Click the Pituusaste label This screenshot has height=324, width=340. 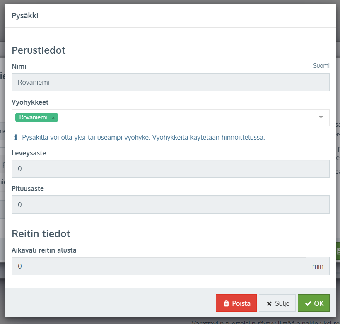28,188
